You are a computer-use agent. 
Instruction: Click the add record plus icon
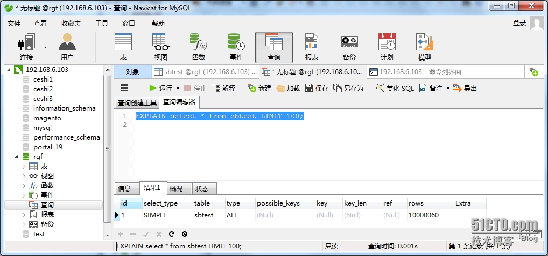tap(120, 235)
